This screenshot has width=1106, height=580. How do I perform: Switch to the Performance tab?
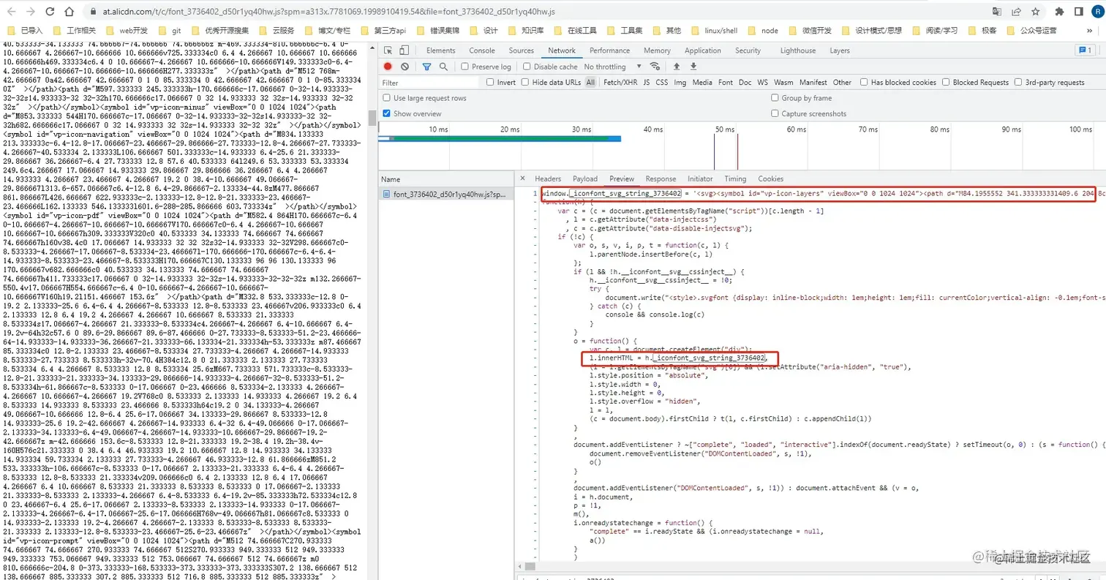click(x=609, y=50)
